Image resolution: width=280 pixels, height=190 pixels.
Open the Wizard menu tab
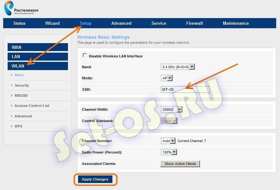52,23
